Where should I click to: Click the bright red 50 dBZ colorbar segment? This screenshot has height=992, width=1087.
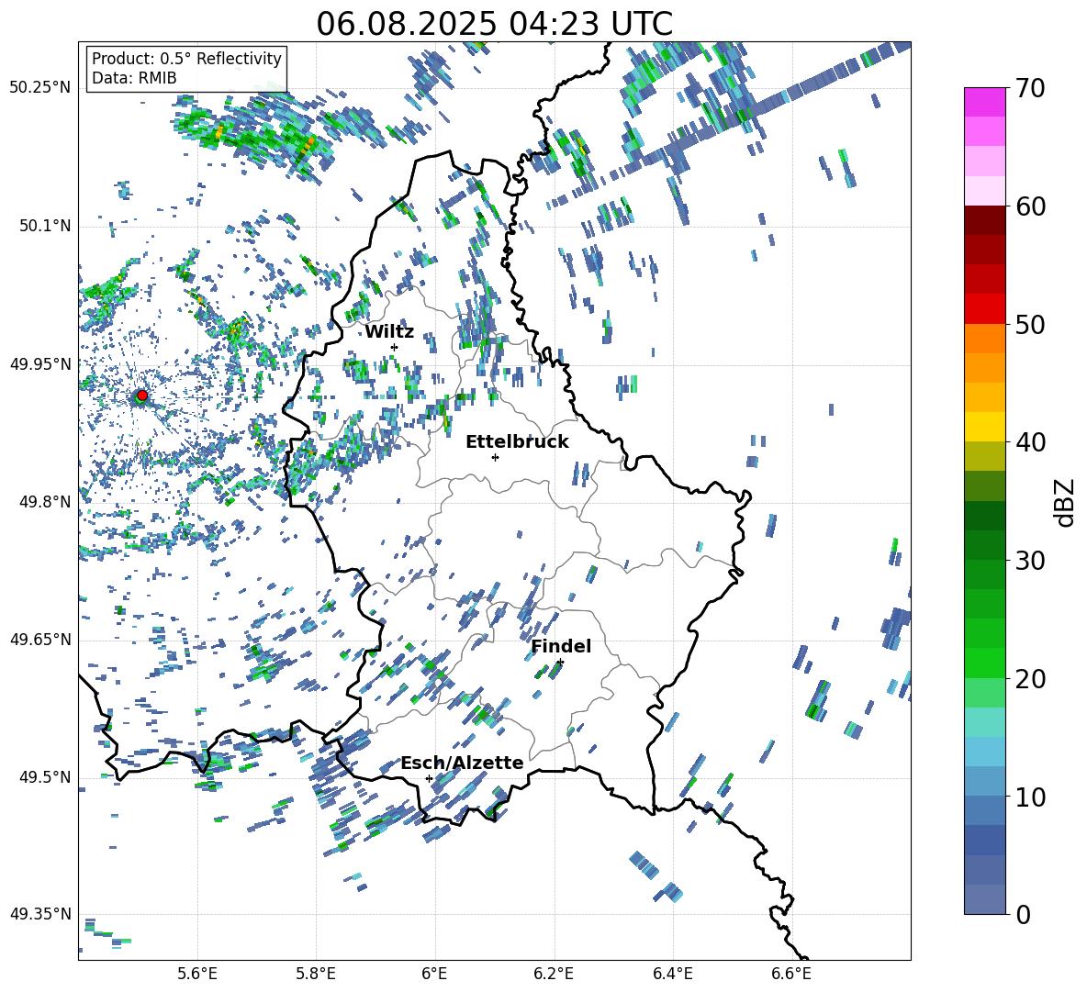click(985, 309)
